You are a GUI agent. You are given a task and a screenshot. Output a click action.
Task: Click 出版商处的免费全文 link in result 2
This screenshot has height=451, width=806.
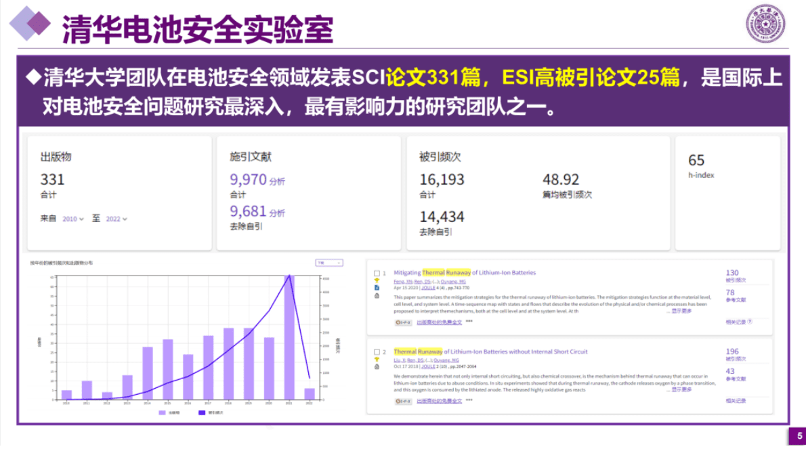[439, 401]
